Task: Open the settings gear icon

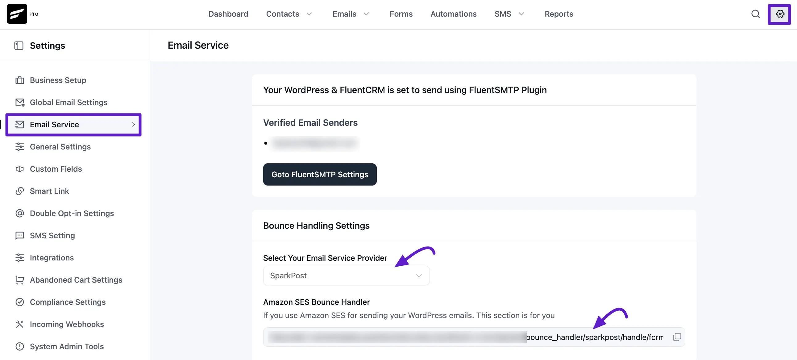Action: [x=780, y=14]
